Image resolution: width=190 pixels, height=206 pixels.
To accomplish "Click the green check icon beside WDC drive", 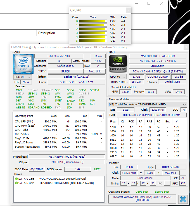I will click(16, 179).
